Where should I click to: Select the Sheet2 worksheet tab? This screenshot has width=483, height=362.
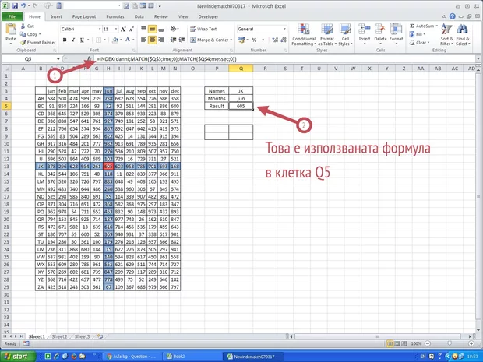(59, 336)
